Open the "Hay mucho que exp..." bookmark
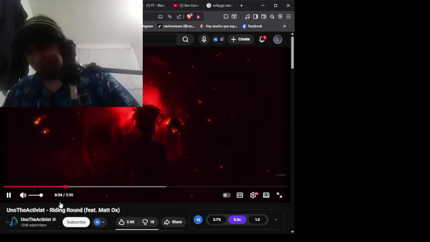 (218, 26)
